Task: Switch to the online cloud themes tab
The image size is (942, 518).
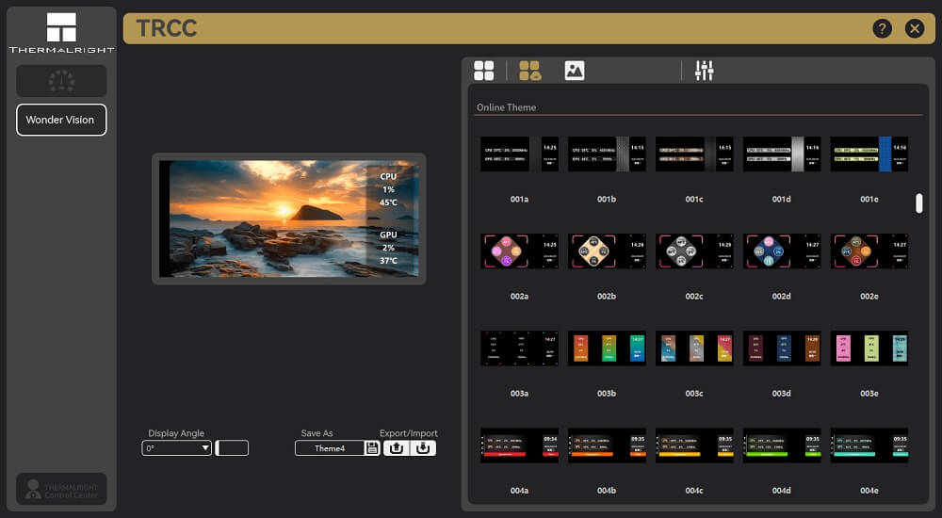Action: [x=530, y=71]
